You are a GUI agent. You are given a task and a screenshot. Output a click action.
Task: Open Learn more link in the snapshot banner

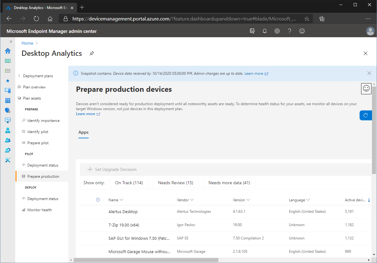pos(256,74)
